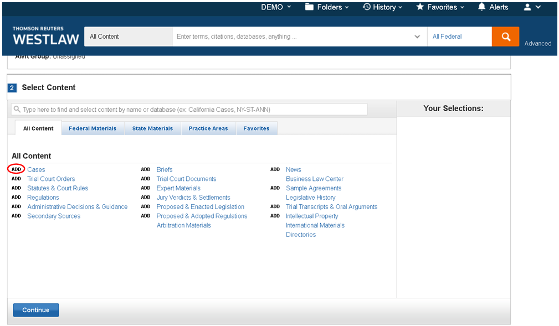Open the user profile menu

point(532,7)
